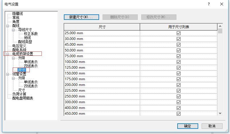Confirm with the 确定 button

click(188, 126)
